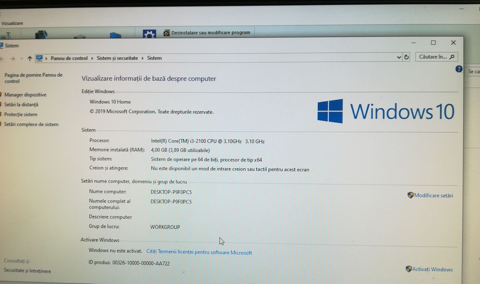480x284 pixels.
Task: Navigate up one level with the up arrow
Action: pyautogui.click(x=29, y=58)
